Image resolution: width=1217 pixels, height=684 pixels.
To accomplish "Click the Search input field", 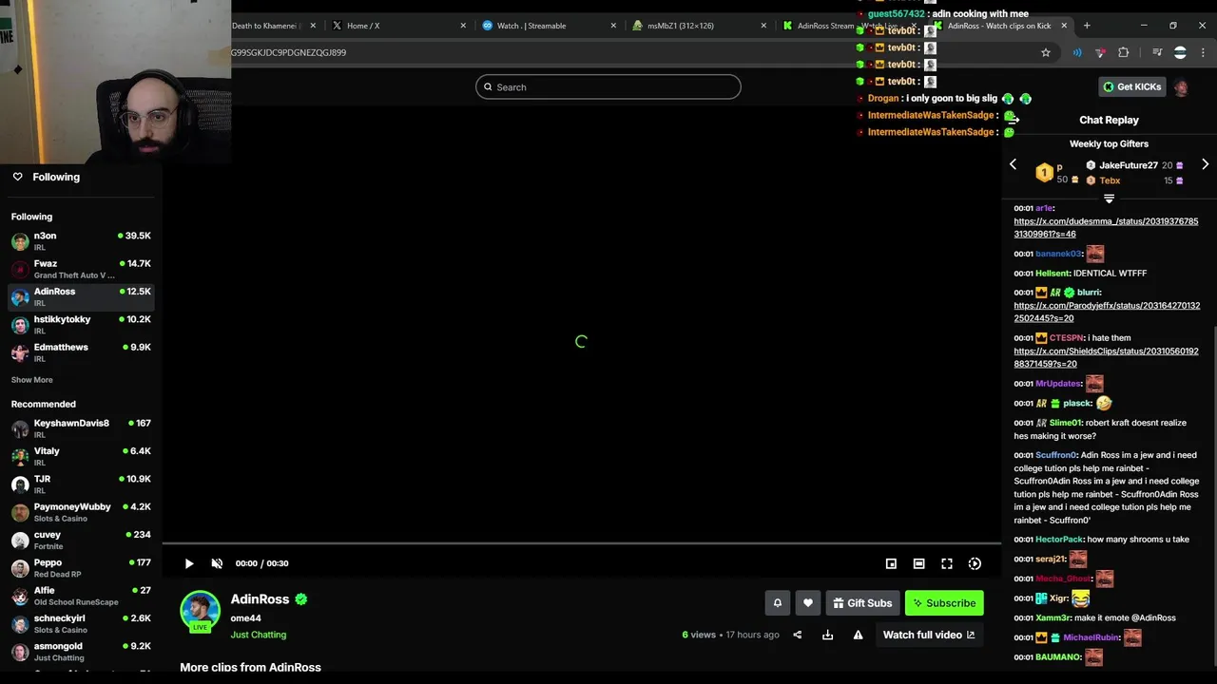I will 608,86.
